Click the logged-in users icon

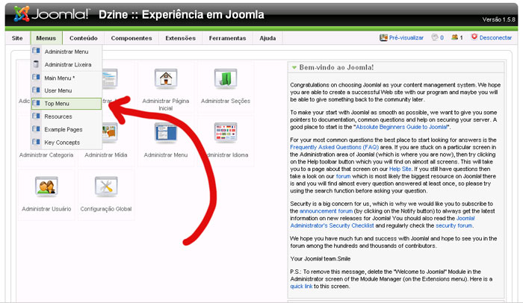pos(454,37)
